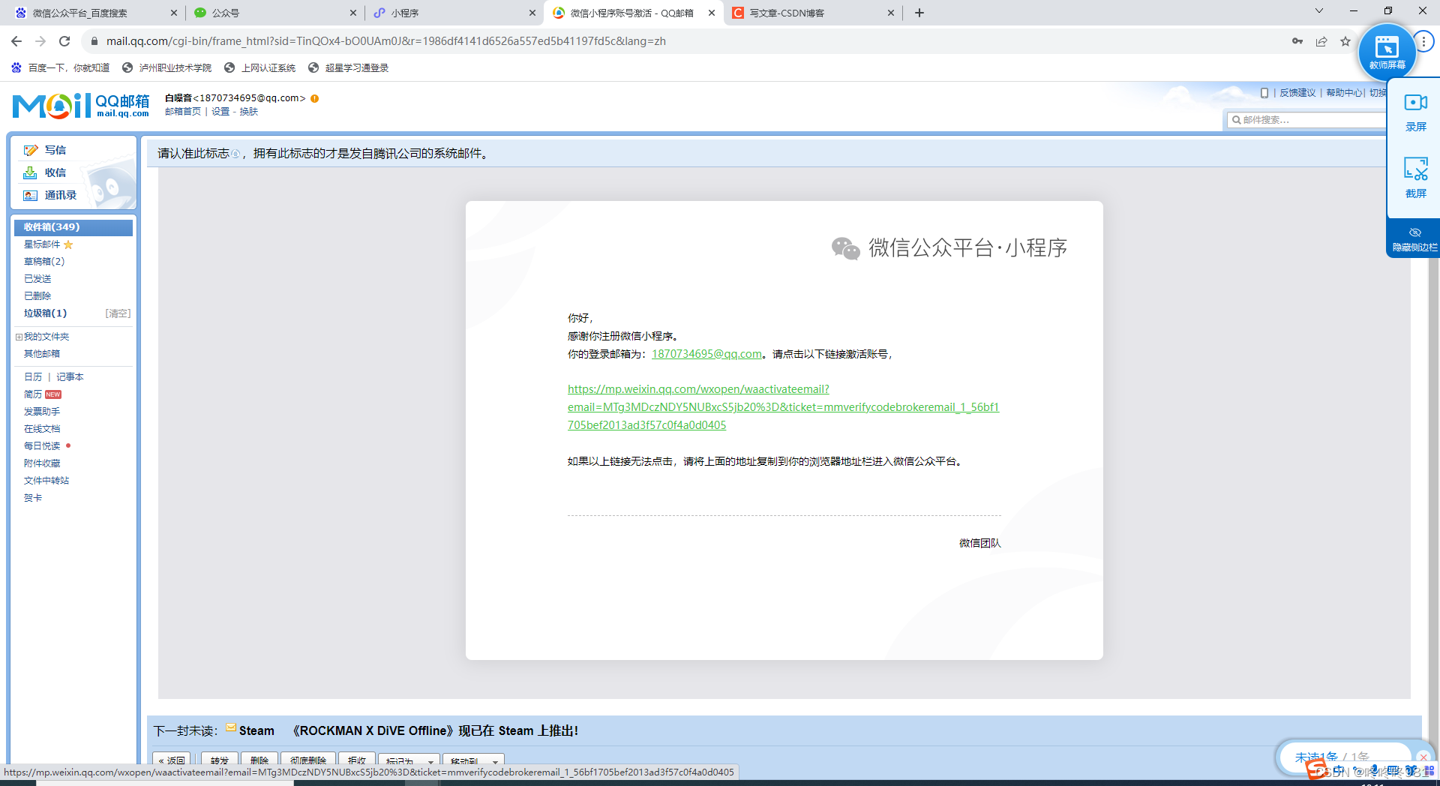
Task: Click the share page icon in address bar
Action: (x=1321, y=41)
